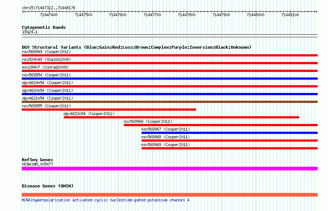Click the chr15:71447322..71448176 coordinate label
The width and height of the screenshot is (328, 211).
click(49, 8)
